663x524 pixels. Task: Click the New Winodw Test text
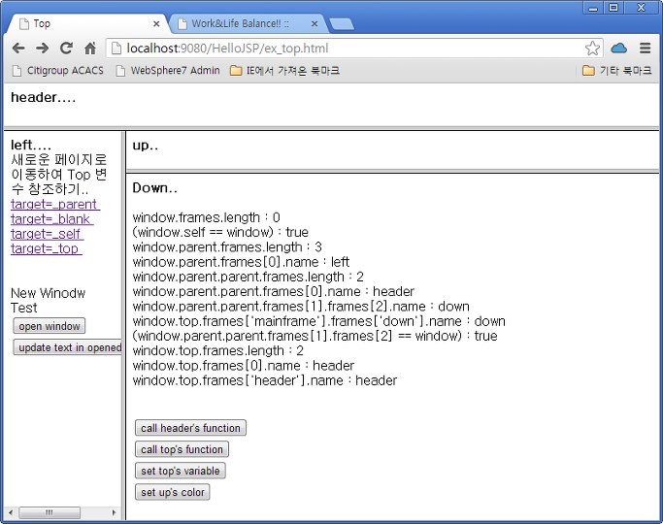pos(48,301)
